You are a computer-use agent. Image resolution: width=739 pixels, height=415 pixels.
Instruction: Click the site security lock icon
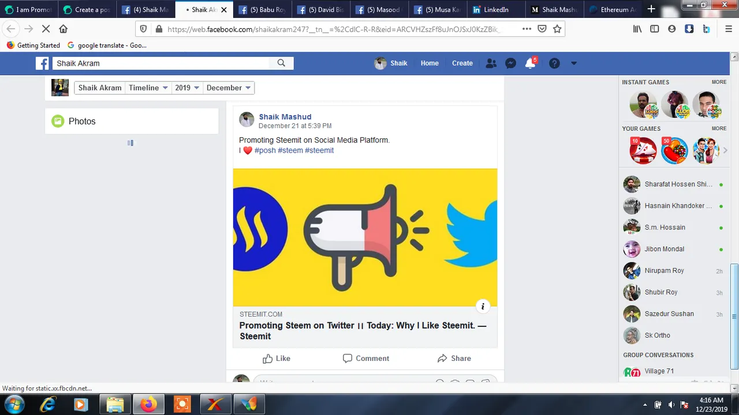(159, 29)
